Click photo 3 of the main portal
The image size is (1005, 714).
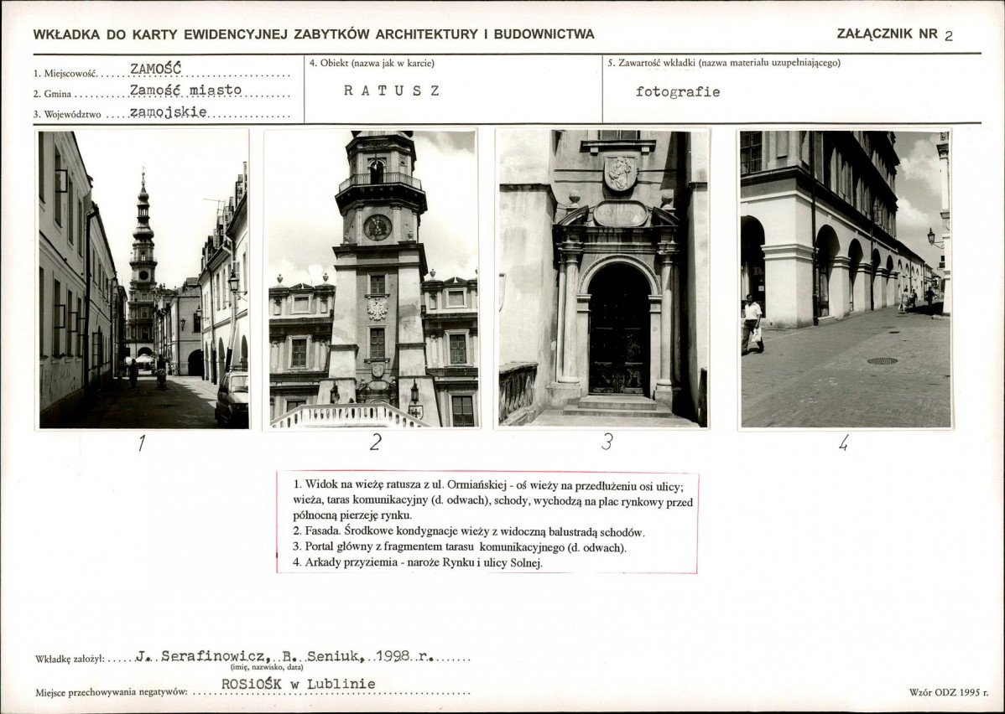pos(603,279)
